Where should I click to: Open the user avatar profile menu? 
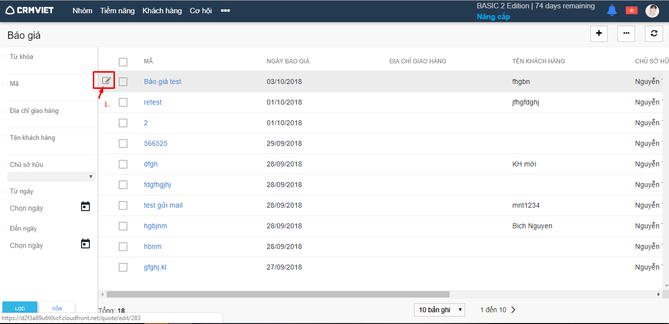pyautogui.click(x=652, y=11)
